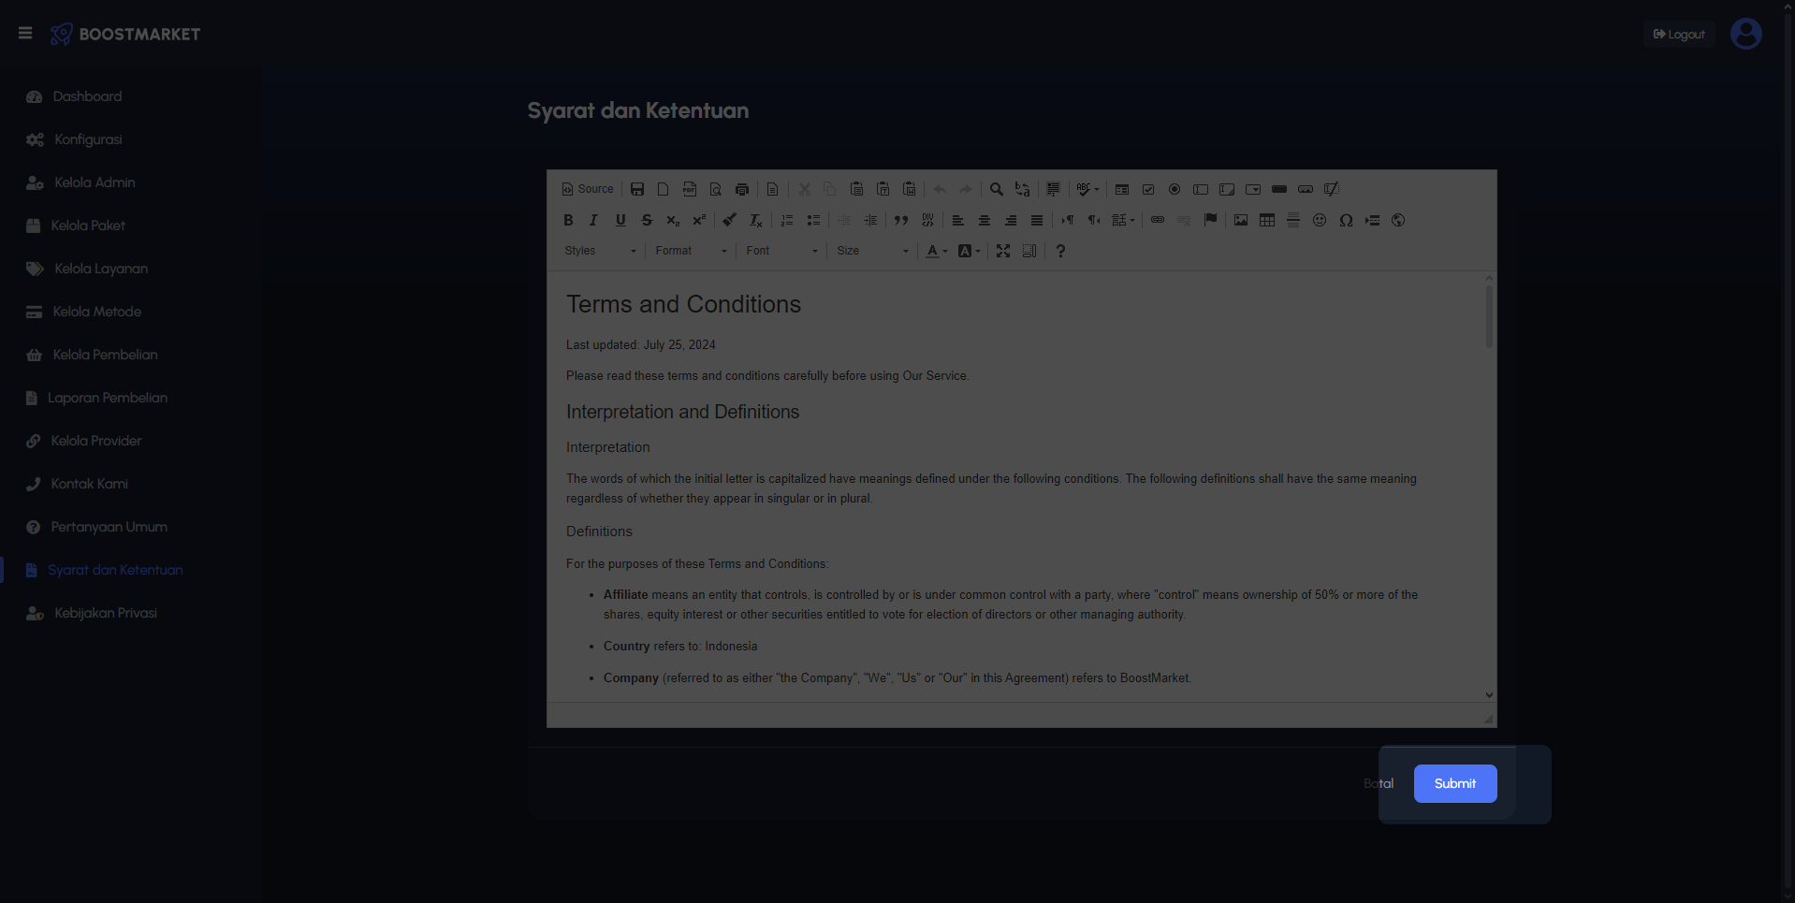Click the insert Table icon
Viewport: 1795px width, 903px height.
1267,220
